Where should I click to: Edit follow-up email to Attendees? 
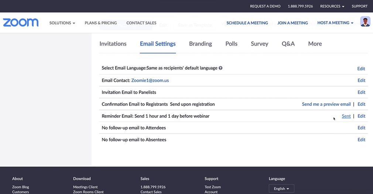(361, 128)
